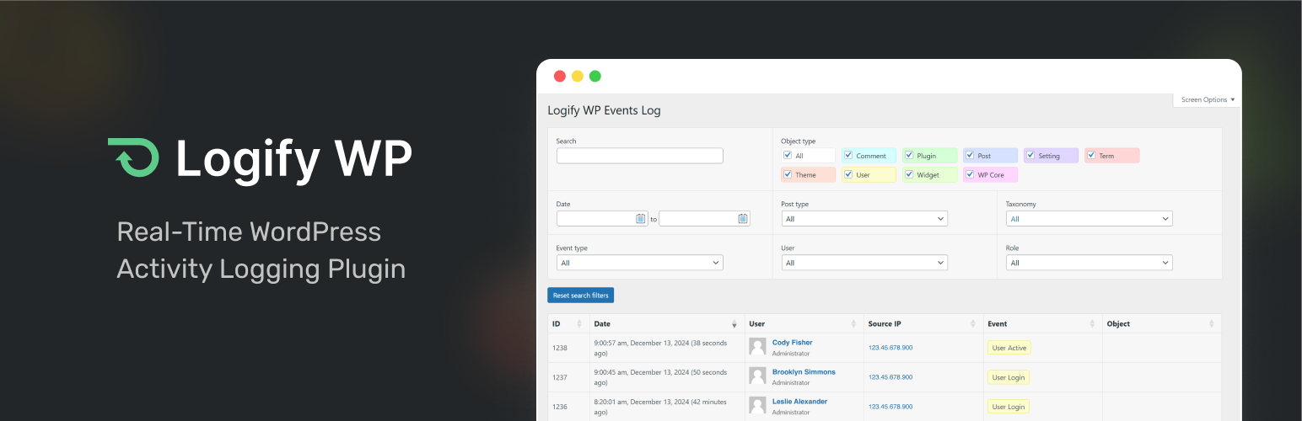Click Brooklyn Simmons' avatar image
The width and height of the screenshot is (1302, 421).
(758, 376)
